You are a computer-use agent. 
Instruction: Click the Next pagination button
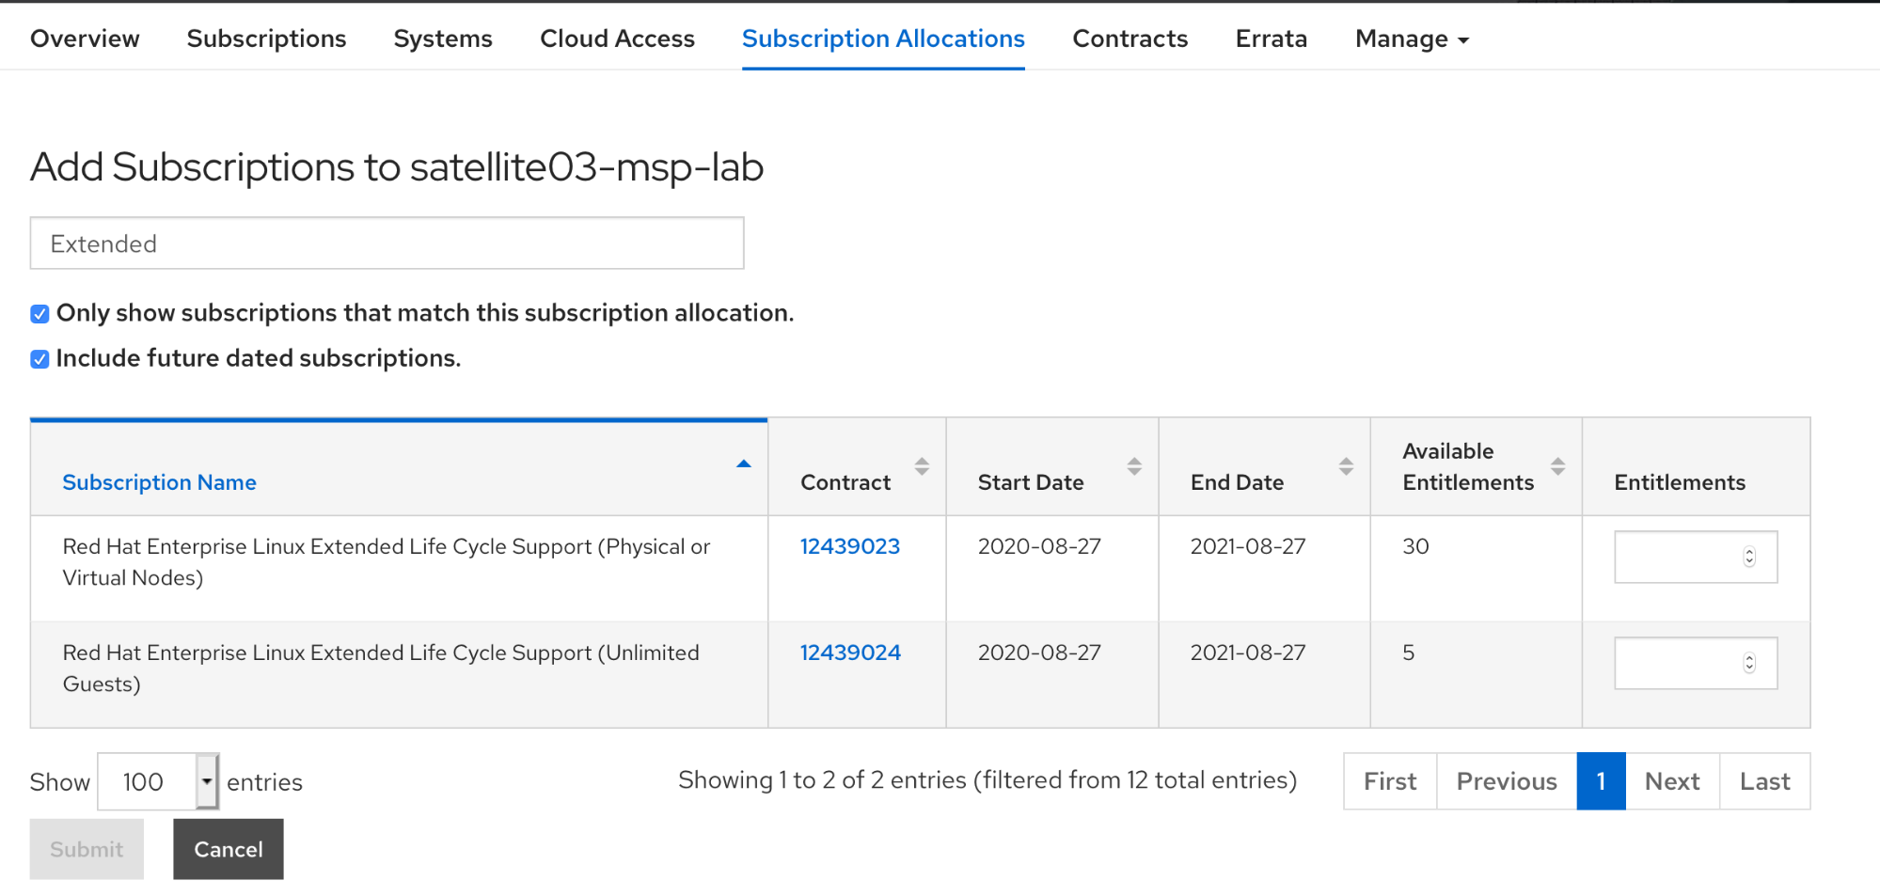click(1671, 781)
